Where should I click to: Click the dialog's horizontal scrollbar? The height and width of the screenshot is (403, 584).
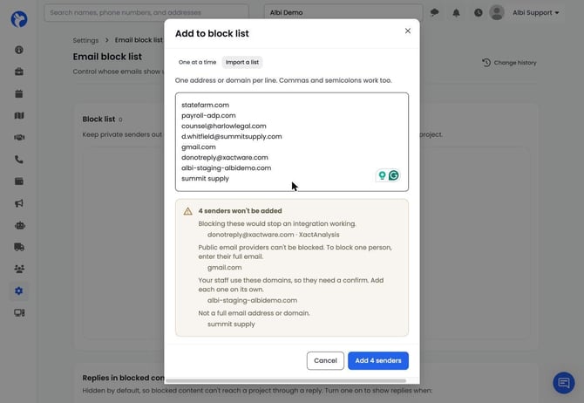coord(286,380)
